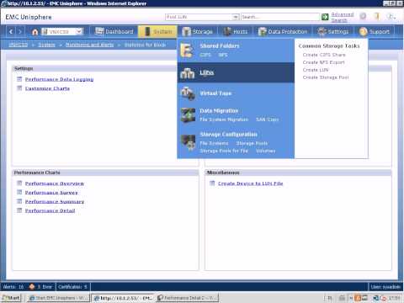Image resolution: width=404 pixels, height=303 pixels.
Task: Open Storage Configuration in the Storage menu
Action: [228, 135]
